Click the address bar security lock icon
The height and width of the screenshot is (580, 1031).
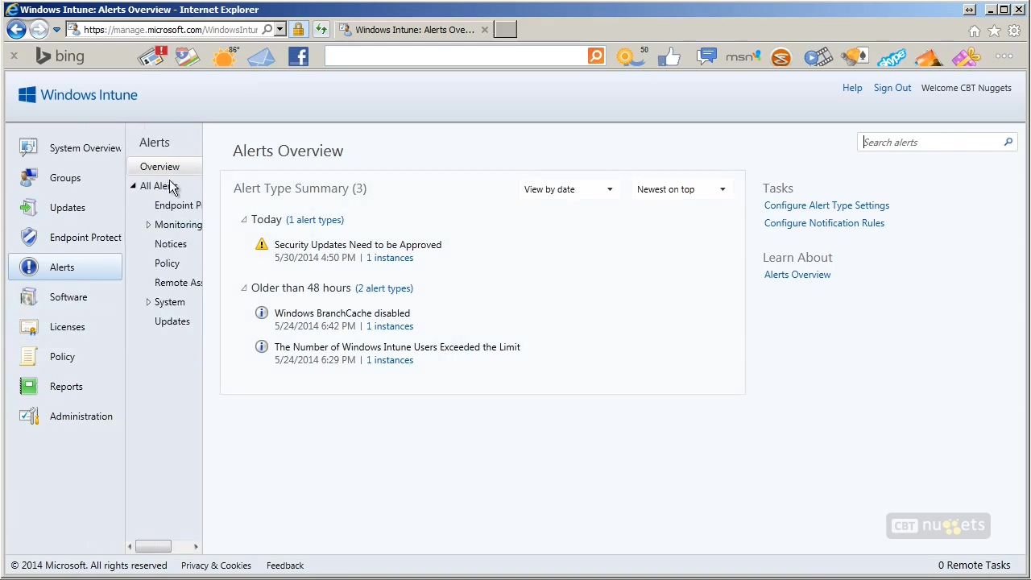298,30
